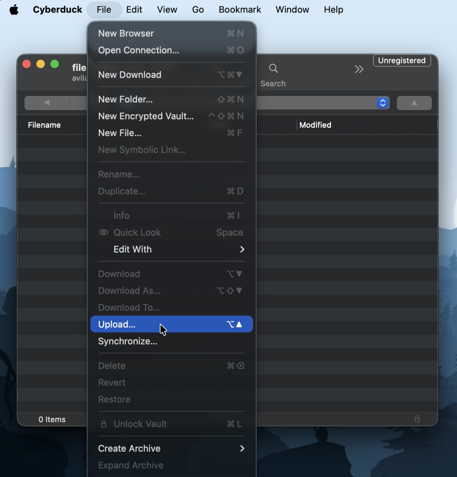The image size is (457, 477).
Task: Click the lock icon in status bar
Action: pyautogui.click(x=417, y=419)
